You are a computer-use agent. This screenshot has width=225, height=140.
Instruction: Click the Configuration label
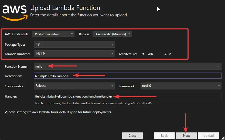tap(15, 86)
